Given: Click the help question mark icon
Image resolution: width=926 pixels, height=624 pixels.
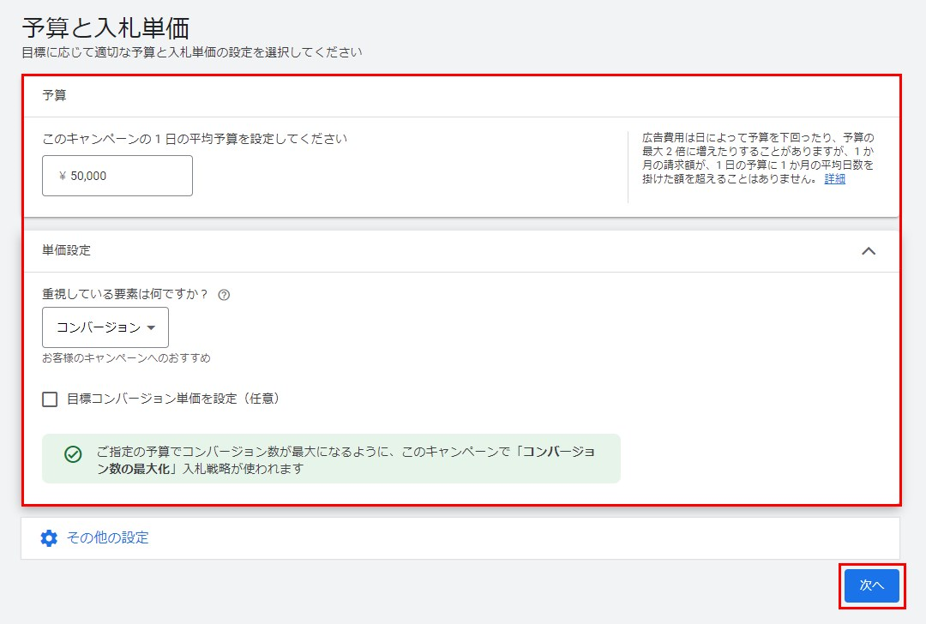Looking at the screenshot, I should click(224, 295).
